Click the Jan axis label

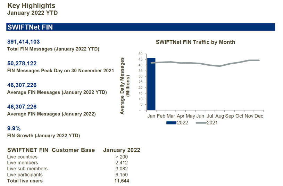click(151, 116)
